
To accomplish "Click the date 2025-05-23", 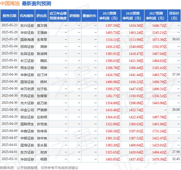I will 10,25.
